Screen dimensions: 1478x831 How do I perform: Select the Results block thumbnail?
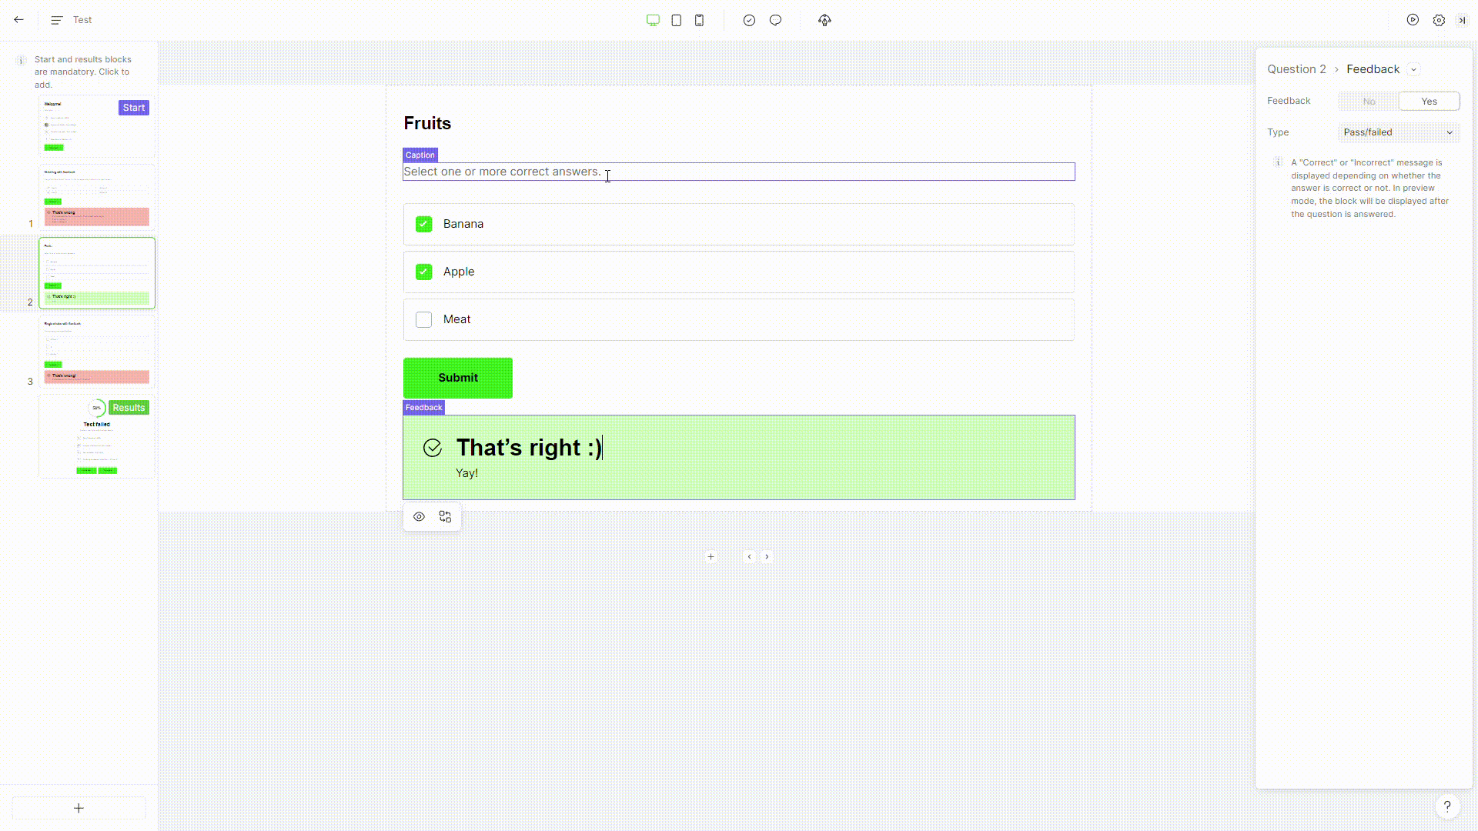point(97,437)
